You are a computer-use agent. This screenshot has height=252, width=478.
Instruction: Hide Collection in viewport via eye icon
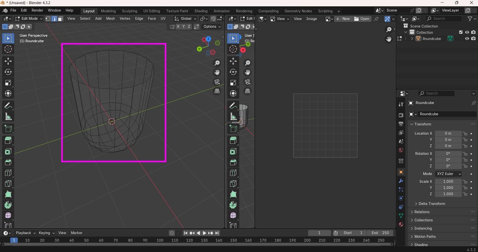click(x=467, y=32)
